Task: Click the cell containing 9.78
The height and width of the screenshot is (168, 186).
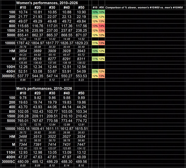Action: [x=23, y=98]
